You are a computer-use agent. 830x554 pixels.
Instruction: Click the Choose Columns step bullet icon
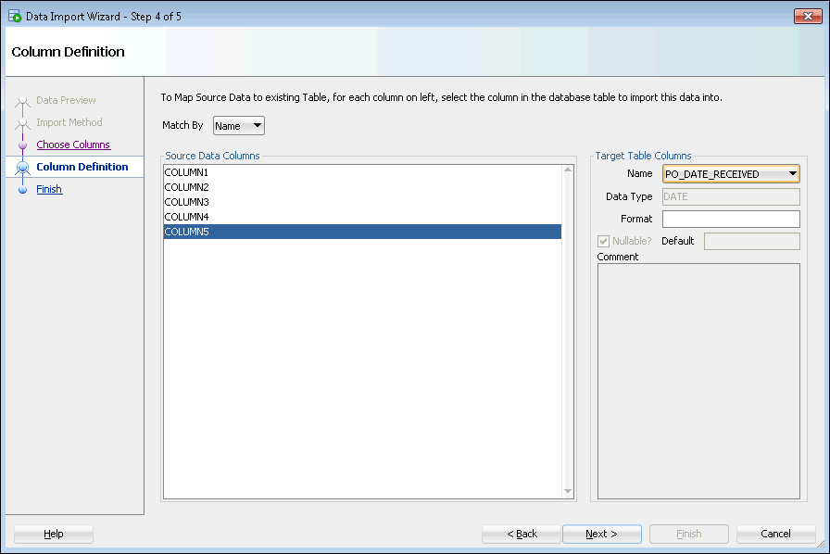click(23, 145)
